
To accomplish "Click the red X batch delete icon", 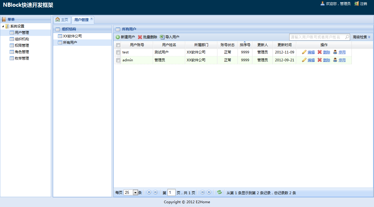I will click(x=140, y=37).
